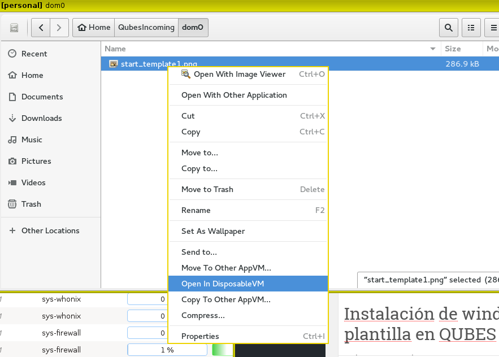Click the Name column sort arrow

click(x=433, y=49)
